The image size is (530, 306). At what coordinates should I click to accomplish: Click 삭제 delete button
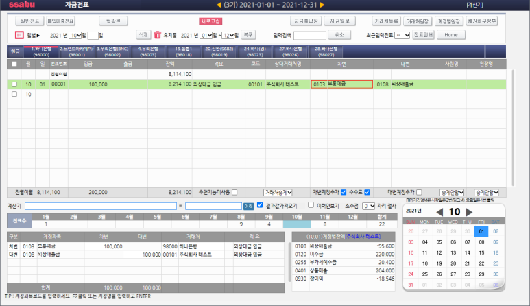(x=143, y=35)
